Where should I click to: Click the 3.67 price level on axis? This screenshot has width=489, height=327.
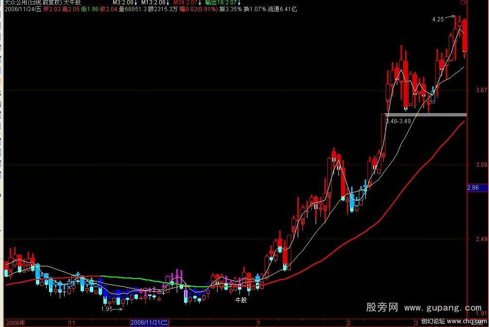pos(480,90)
